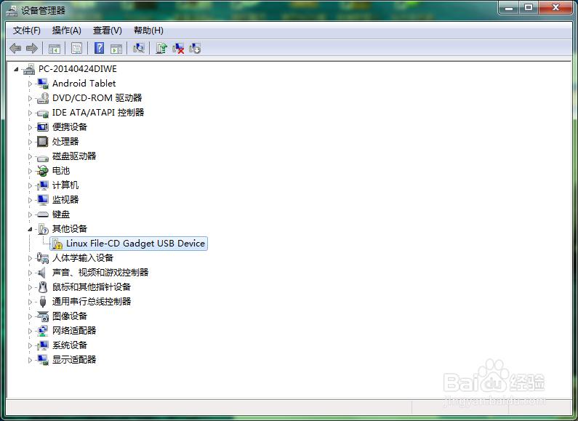Click Uninstall device icon with red X
Image resolution: width=578 pixels, height=421 pixels.
point(178,48)
